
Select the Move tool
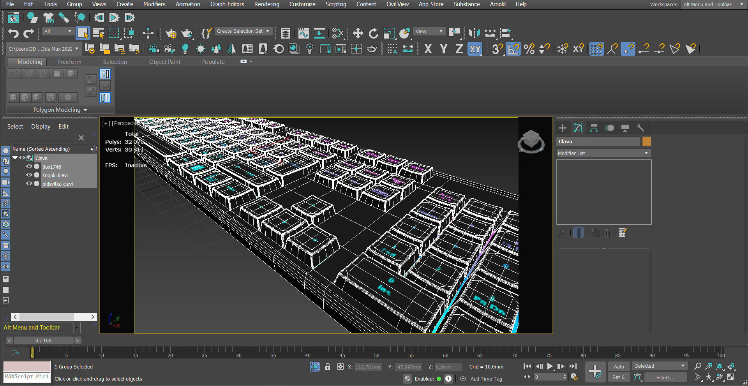click(x=358, y=33)
